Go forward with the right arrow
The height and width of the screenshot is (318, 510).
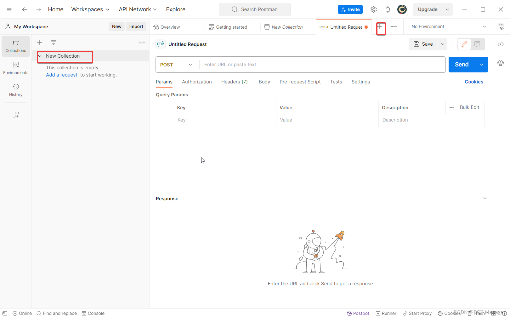pos(38,9)
